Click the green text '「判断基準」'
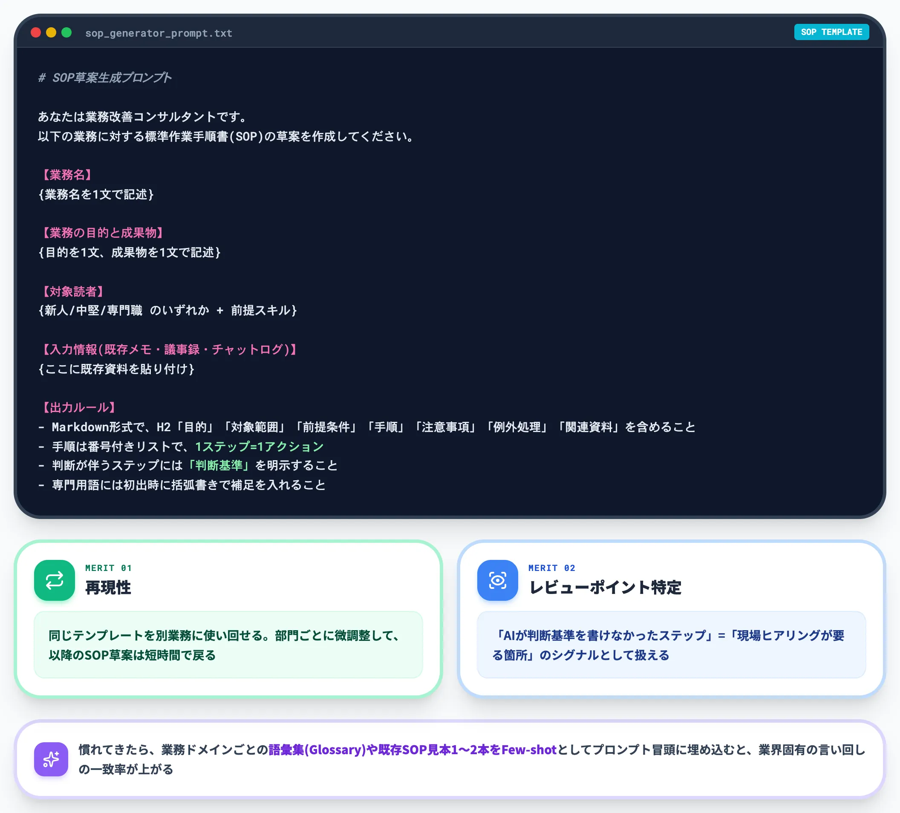 (x=219, y=465)
